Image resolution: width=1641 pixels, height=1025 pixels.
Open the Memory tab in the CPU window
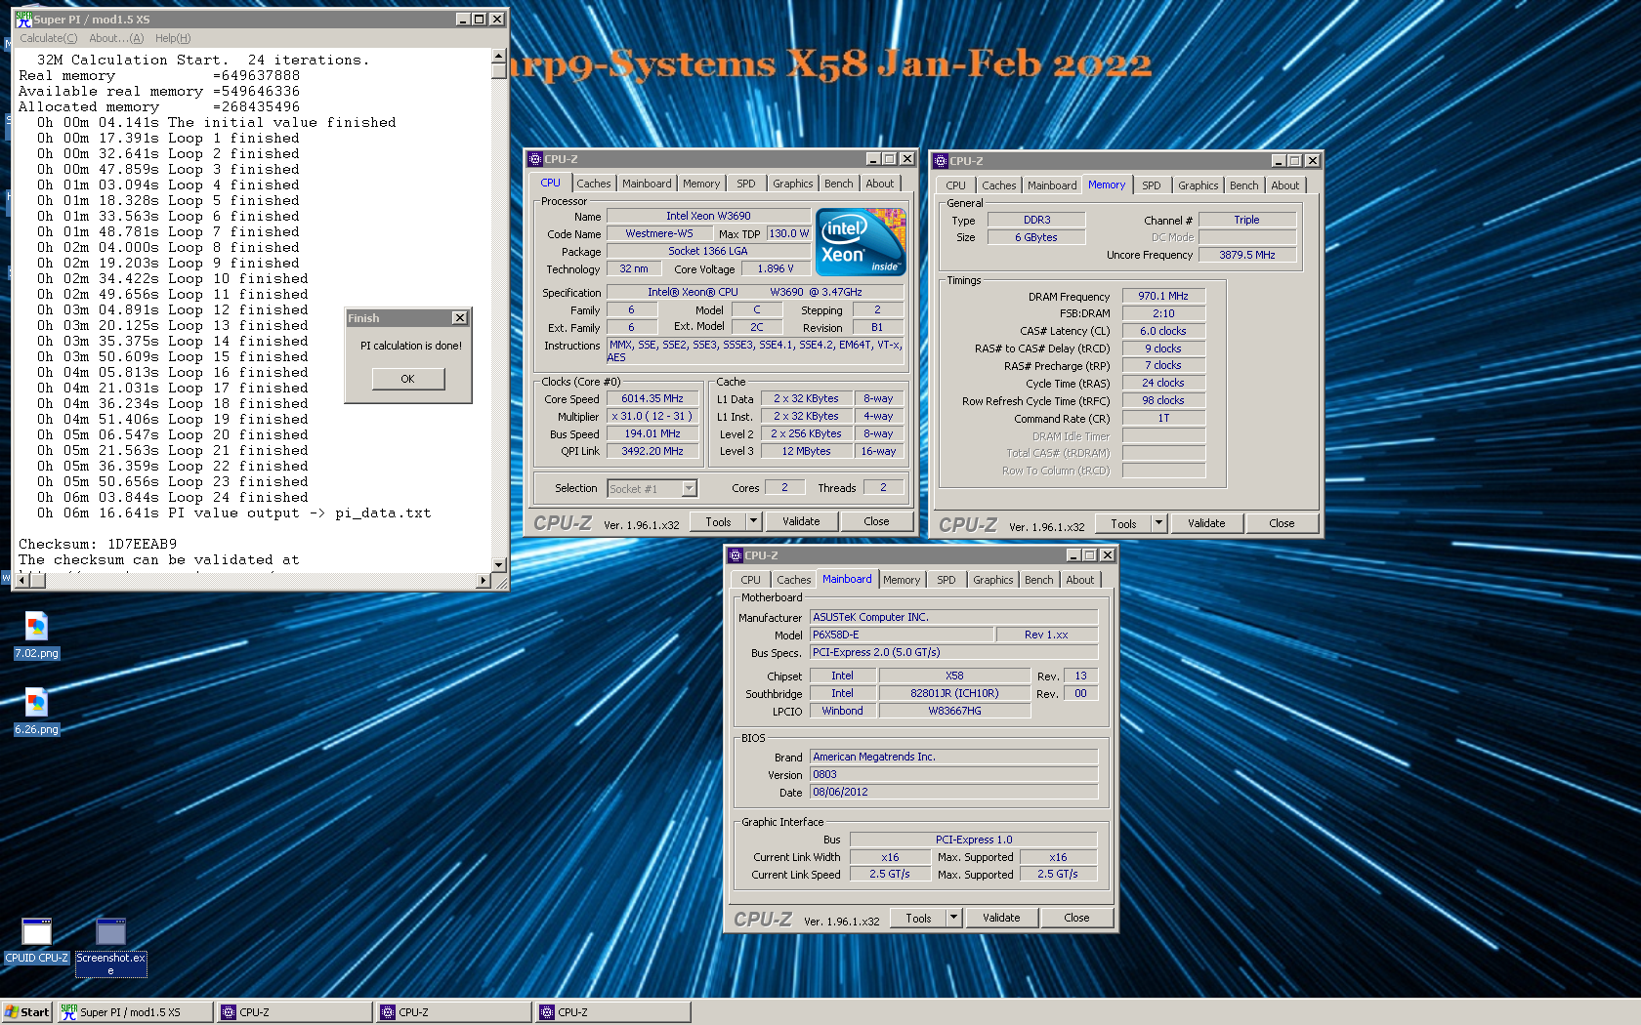tap(701, 184)
